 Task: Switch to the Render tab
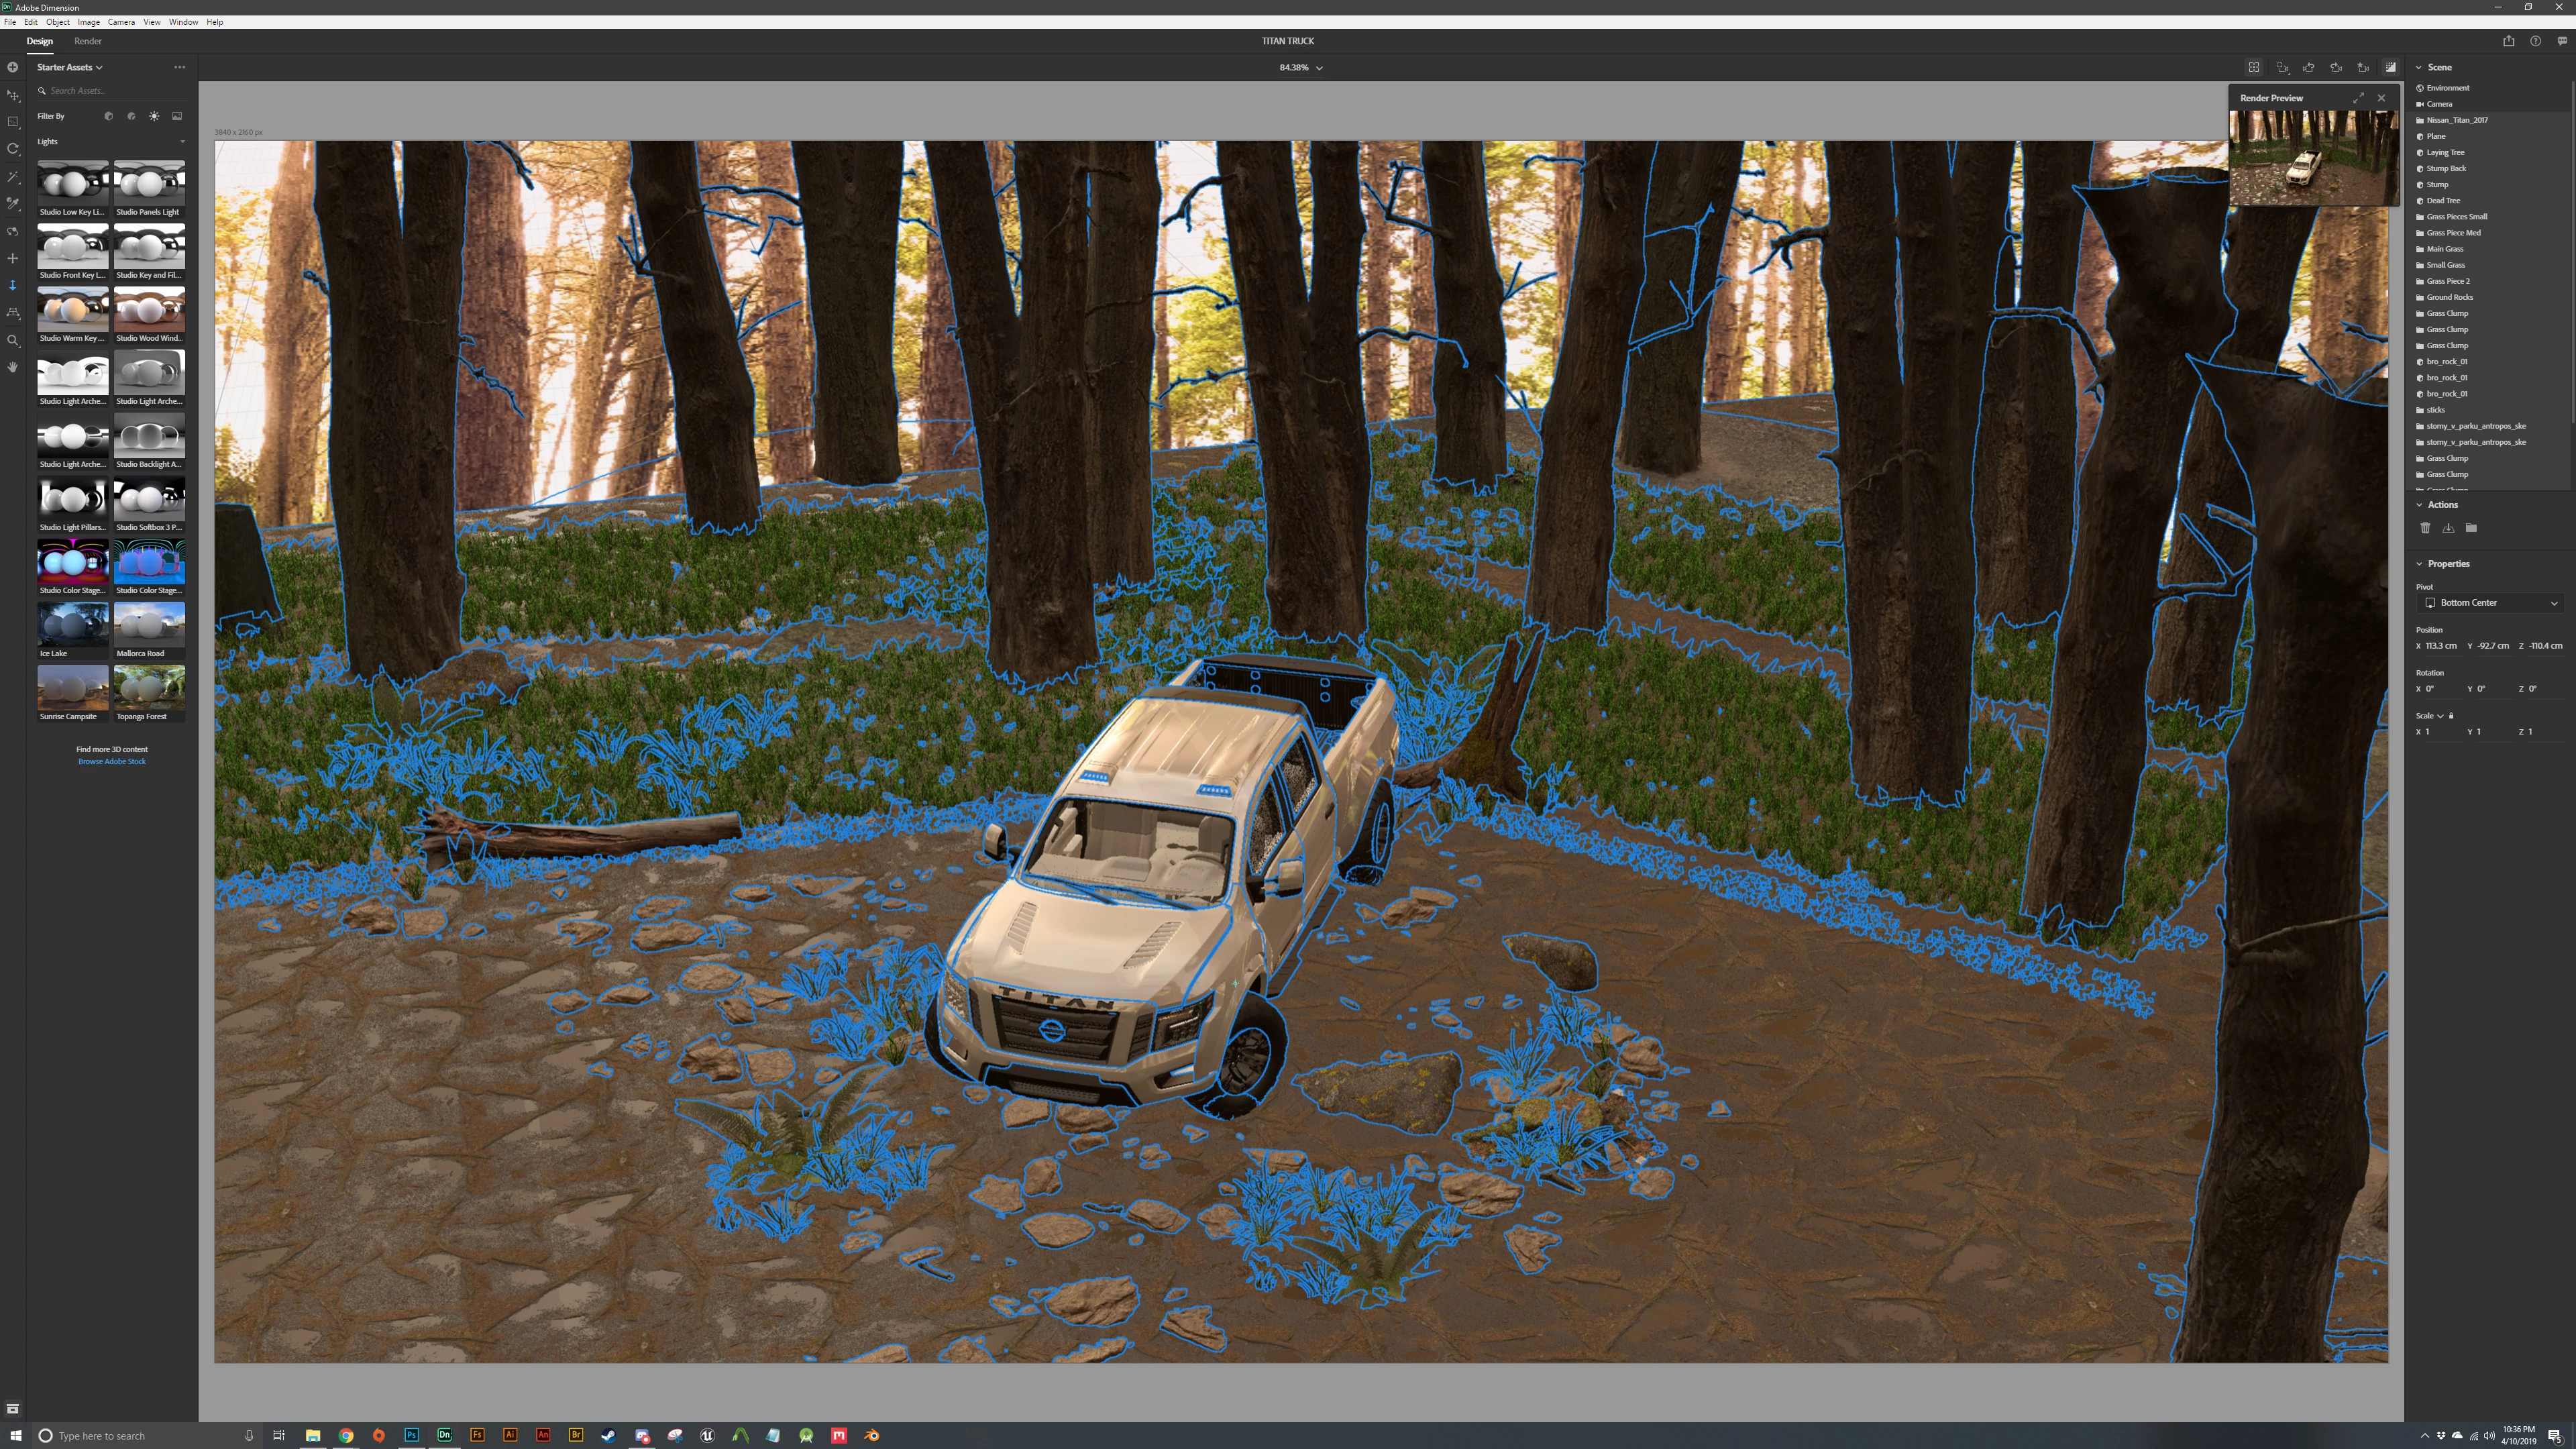[x=87, y=41]
